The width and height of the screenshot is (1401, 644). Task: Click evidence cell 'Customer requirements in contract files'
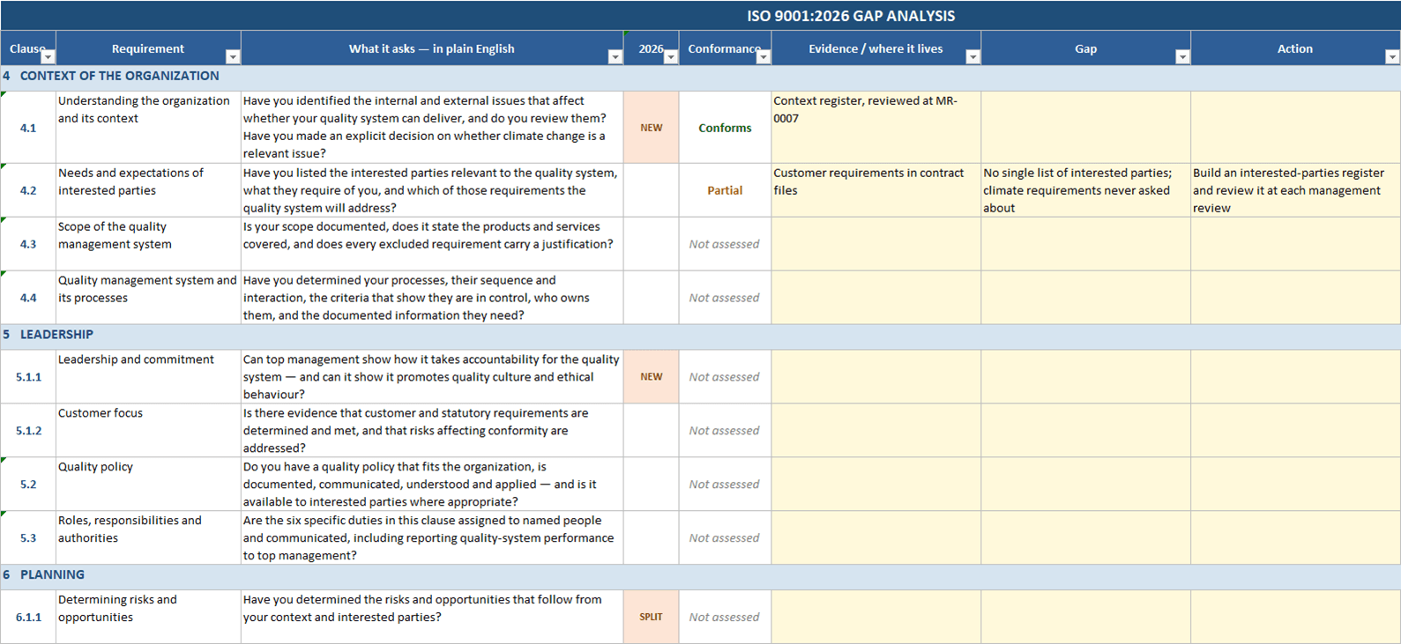(876, 190)
